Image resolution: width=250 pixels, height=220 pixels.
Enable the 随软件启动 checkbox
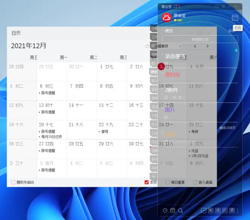click(x=13, y=182)
